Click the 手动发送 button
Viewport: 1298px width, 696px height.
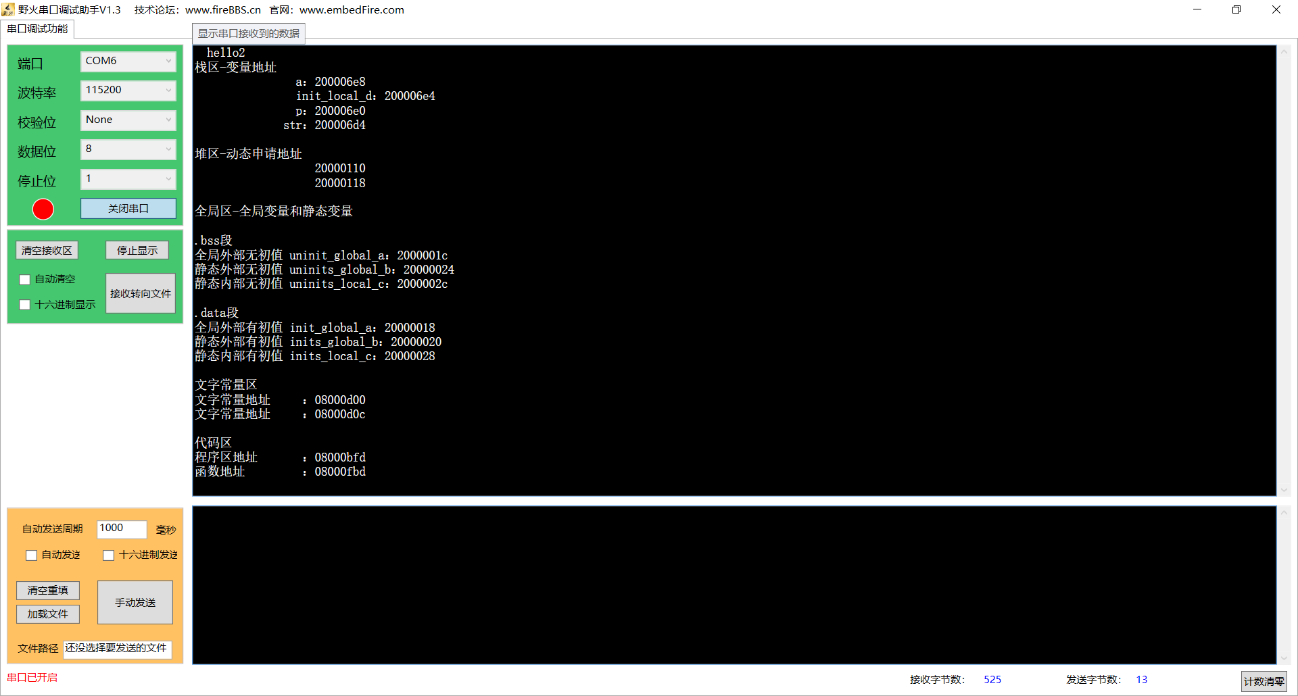[135, 602]
